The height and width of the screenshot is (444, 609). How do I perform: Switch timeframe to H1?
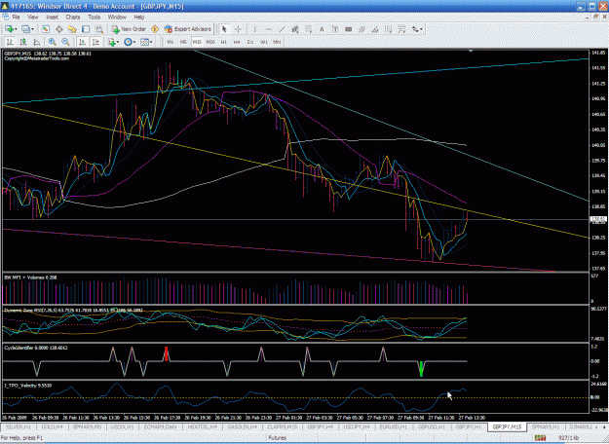coord(224,42)
